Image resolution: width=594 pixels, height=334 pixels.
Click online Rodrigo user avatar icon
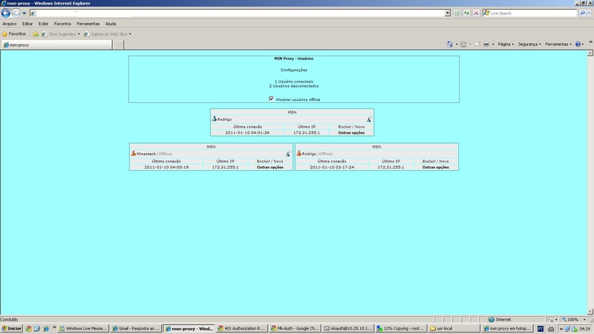pyautogui.click(x=214, y=119)
